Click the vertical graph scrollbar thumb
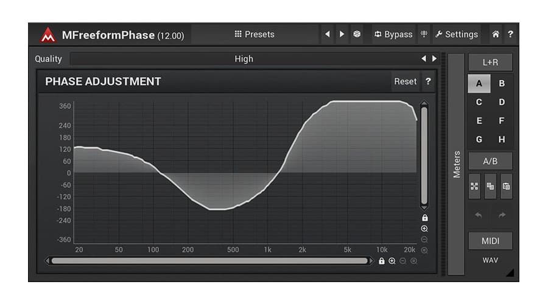This screenshot has height=304, width=548. tap(424, 156)
